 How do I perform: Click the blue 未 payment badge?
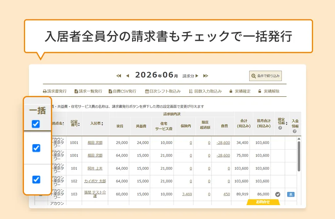291,194
